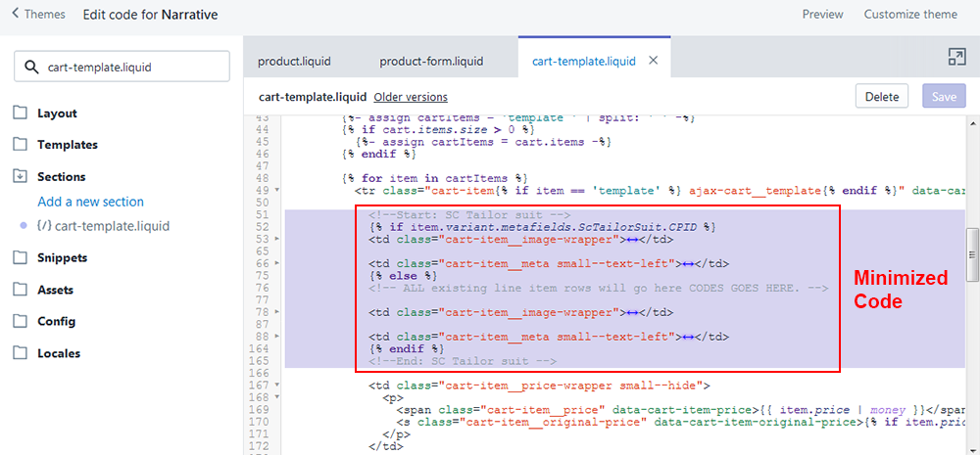The image size is (980, 455).
Task: Open the Snippets folder
Action: point(62,257)
